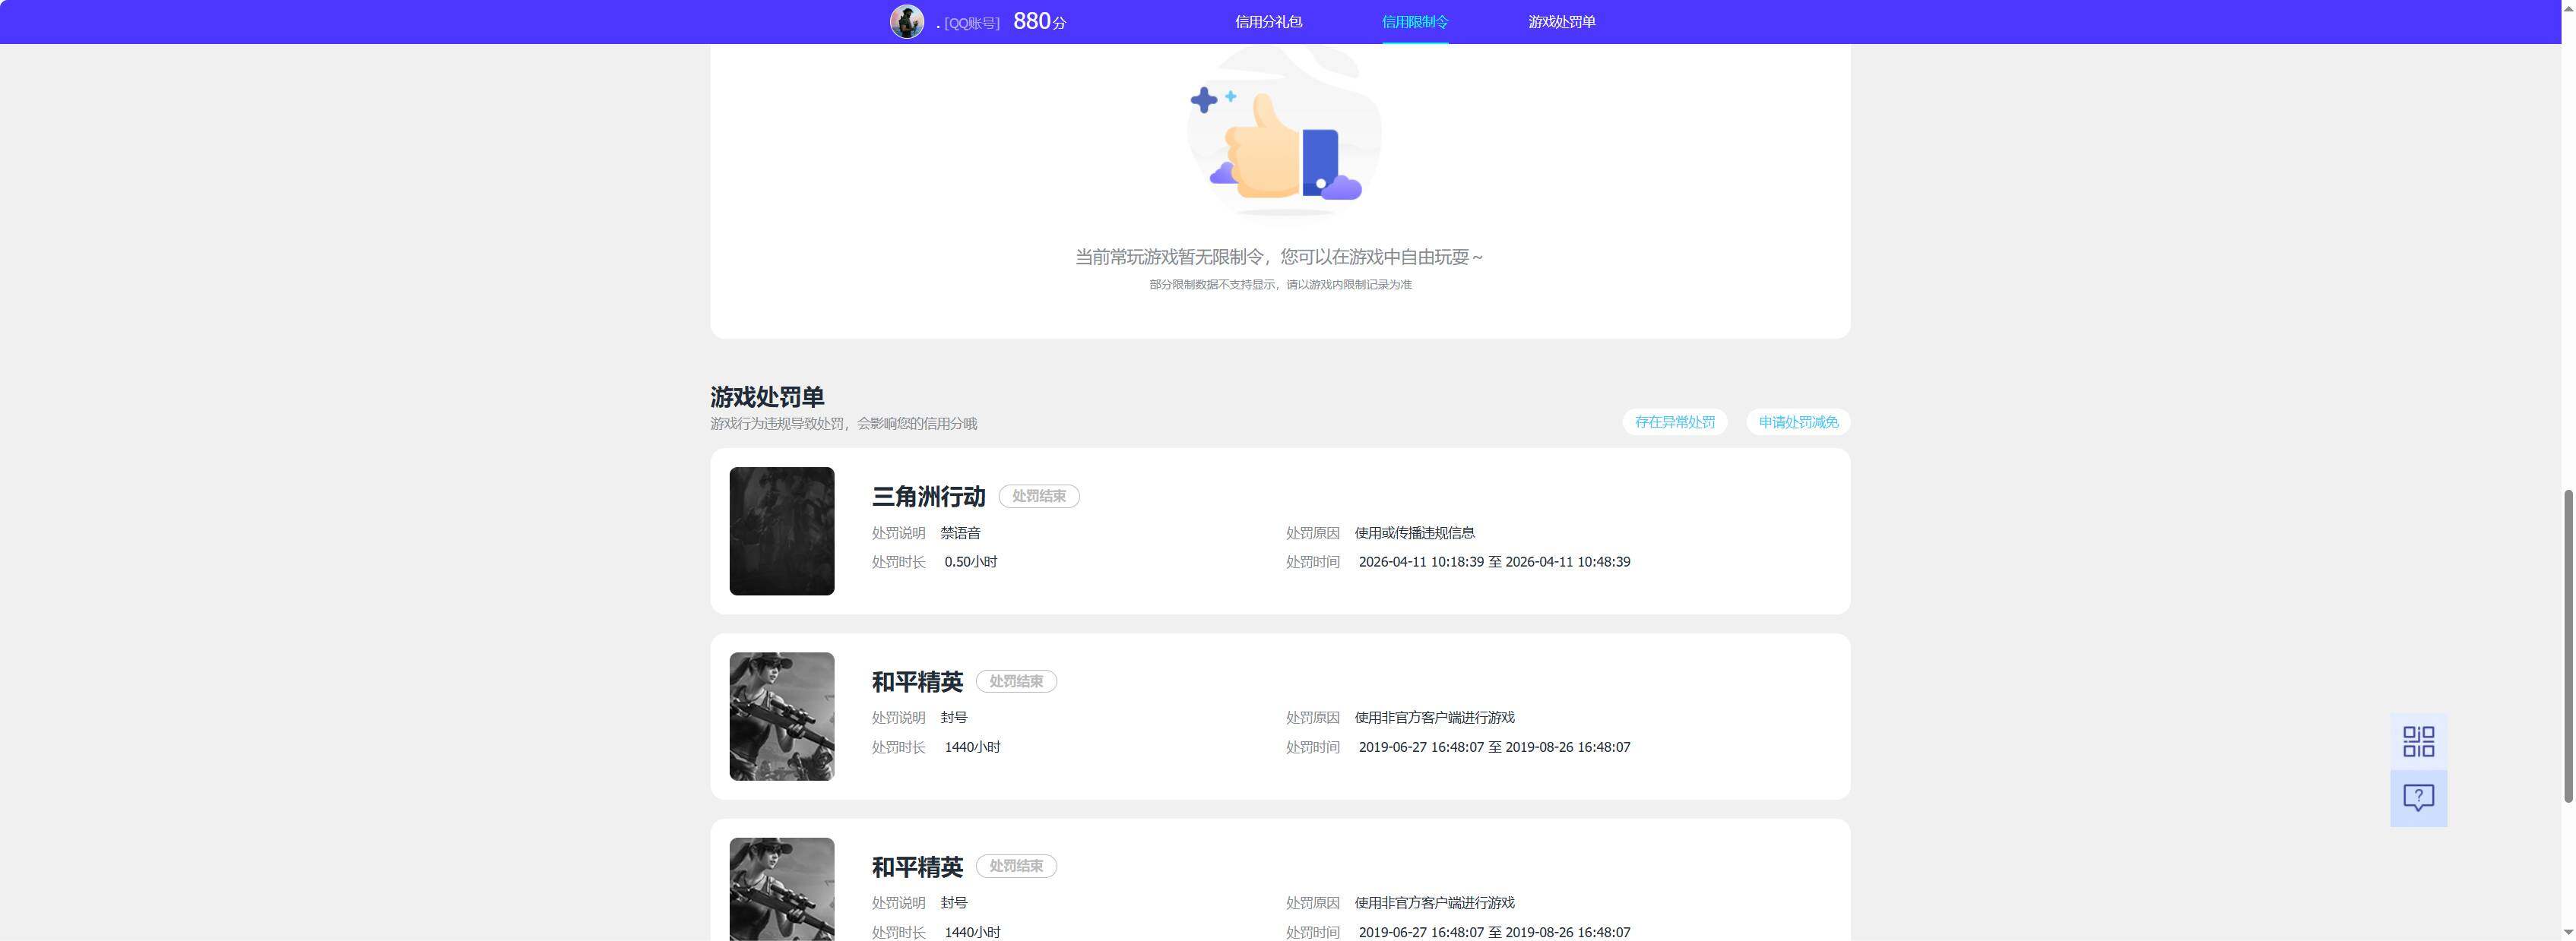Screen dimensions: 2576x941
Task: Click the 三角洲行动 game thumbnail
Action: click(x=782, y=532)
